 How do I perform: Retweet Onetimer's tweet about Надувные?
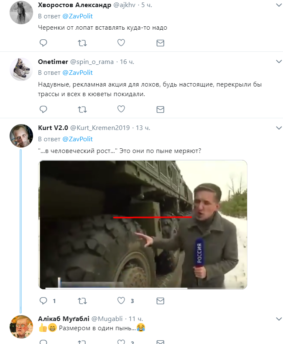tap(82, 109)
